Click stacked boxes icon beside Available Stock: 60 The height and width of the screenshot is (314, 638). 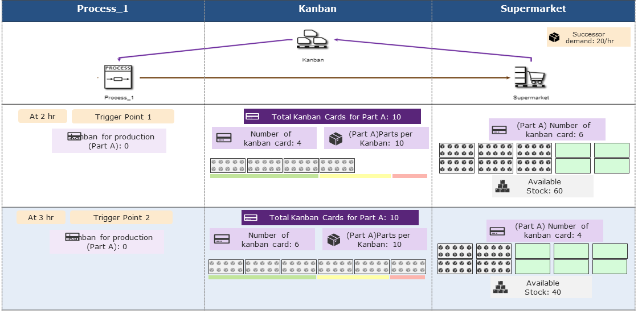(x=502, y=186)
